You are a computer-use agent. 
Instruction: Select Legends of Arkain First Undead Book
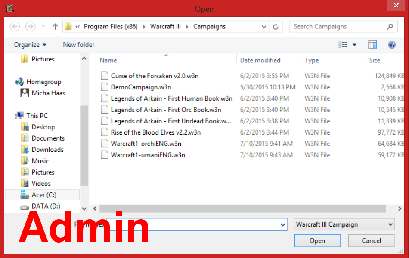pos(171,121)
